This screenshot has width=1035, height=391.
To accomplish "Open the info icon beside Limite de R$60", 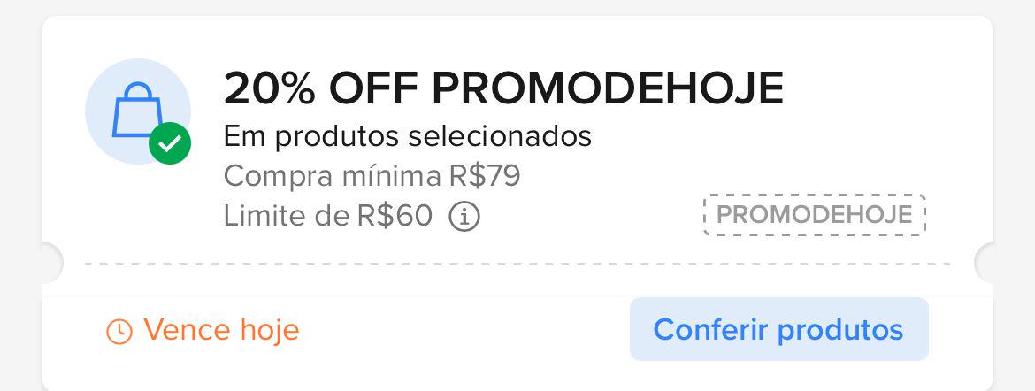I will tap(464, 216).
